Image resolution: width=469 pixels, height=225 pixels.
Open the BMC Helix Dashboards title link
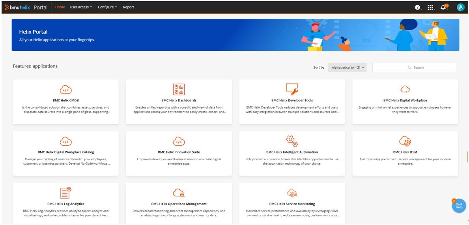pyautogui.click(x=179, y=101)
